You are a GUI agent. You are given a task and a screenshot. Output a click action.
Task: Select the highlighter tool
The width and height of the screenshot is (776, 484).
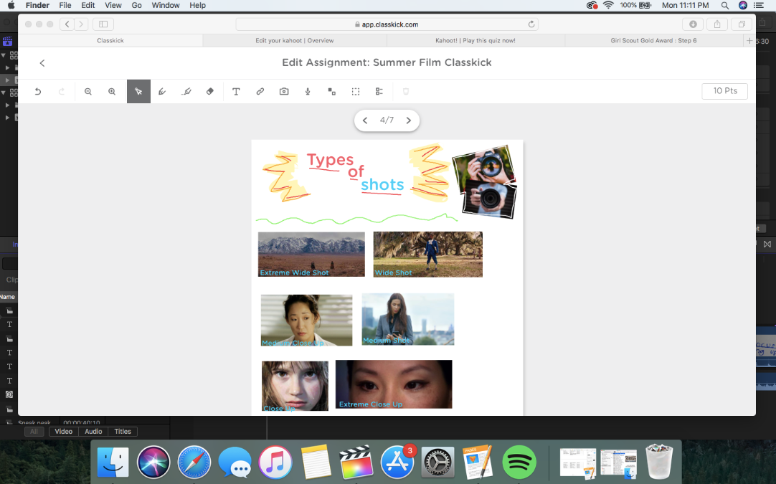pos(186,92)
